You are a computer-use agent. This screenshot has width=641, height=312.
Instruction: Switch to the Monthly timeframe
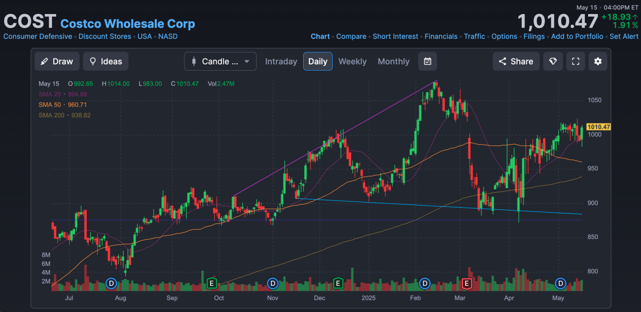[393, 61]
